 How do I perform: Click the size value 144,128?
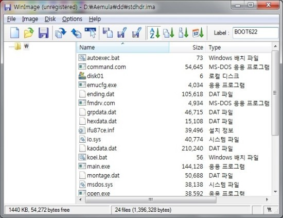[x=192, y=166]
